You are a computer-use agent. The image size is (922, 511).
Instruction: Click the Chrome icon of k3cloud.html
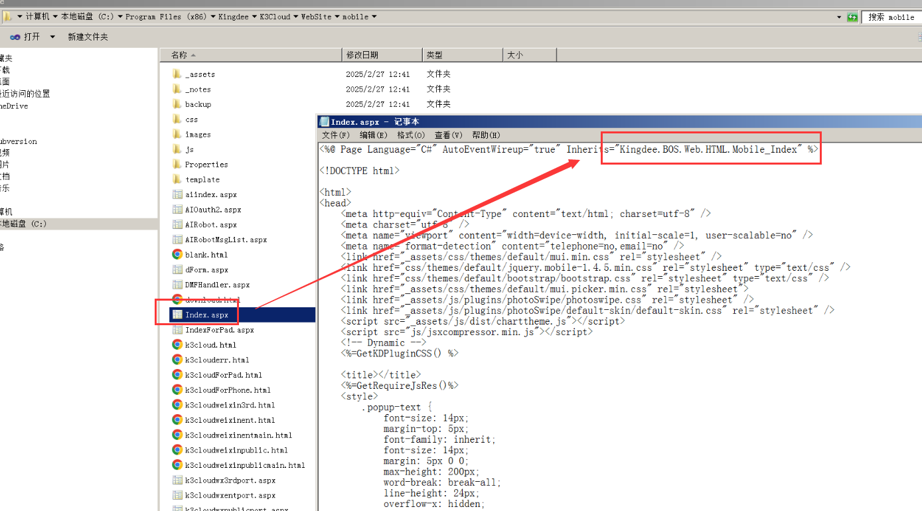pyautogui.click(x=177, y=345)
